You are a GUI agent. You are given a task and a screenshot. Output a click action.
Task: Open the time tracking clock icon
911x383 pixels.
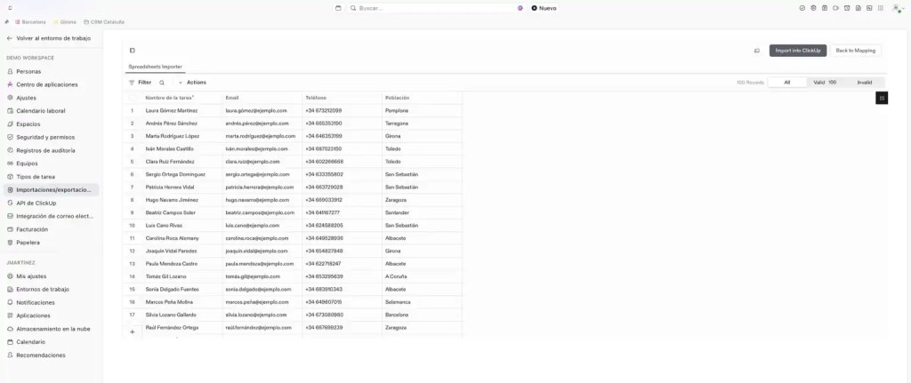tap(847, 8)
